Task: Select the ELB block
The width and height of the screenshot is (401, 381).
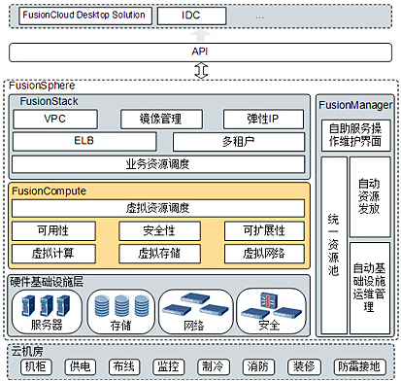Action: tap(84, 141)
